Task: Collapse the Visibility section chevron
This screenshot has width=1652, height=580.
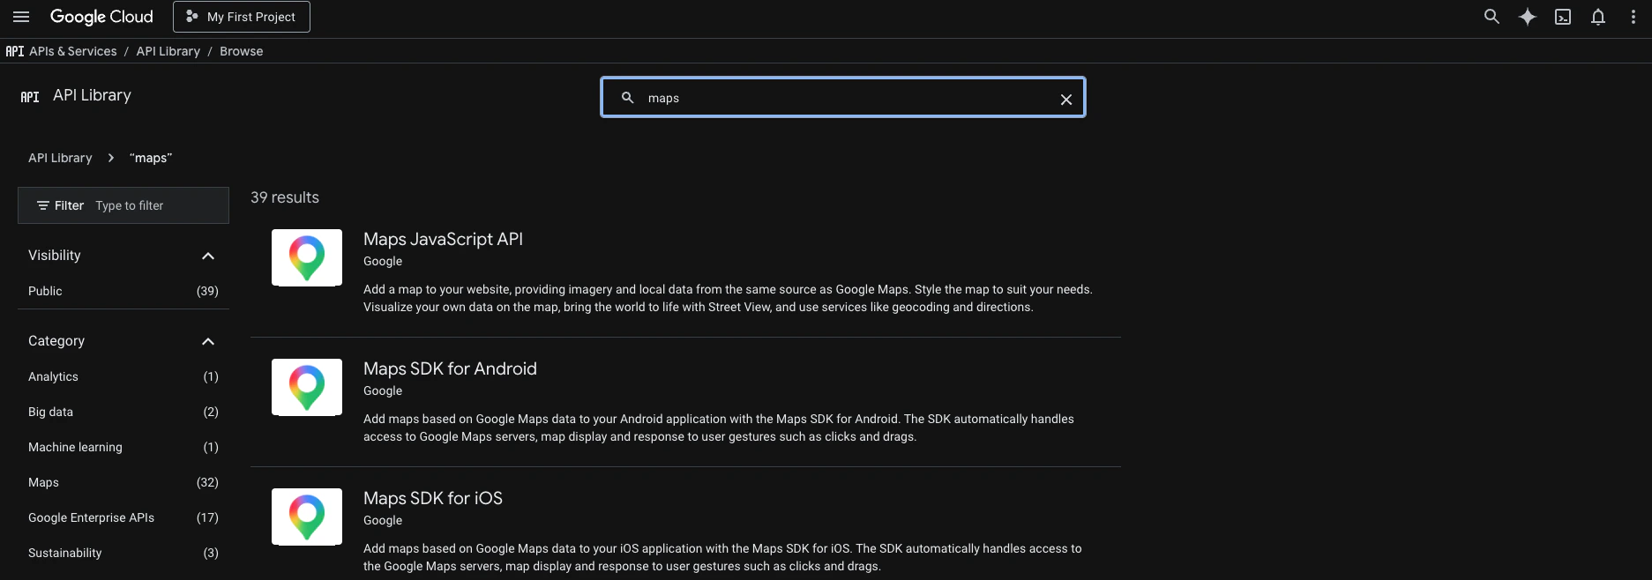Action: click(x=208, y=256)
